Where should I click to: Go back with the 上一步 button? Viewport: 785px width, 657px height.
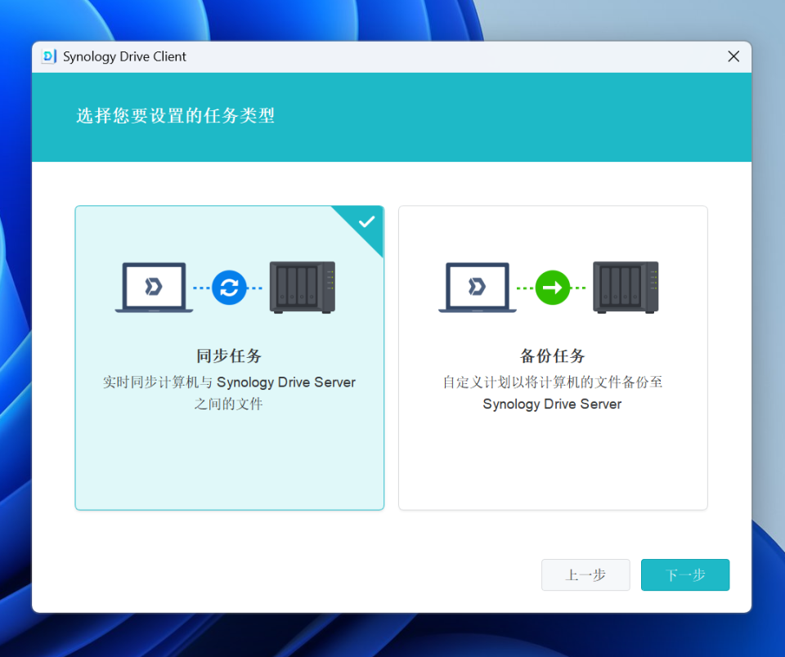tap(585, 574)
